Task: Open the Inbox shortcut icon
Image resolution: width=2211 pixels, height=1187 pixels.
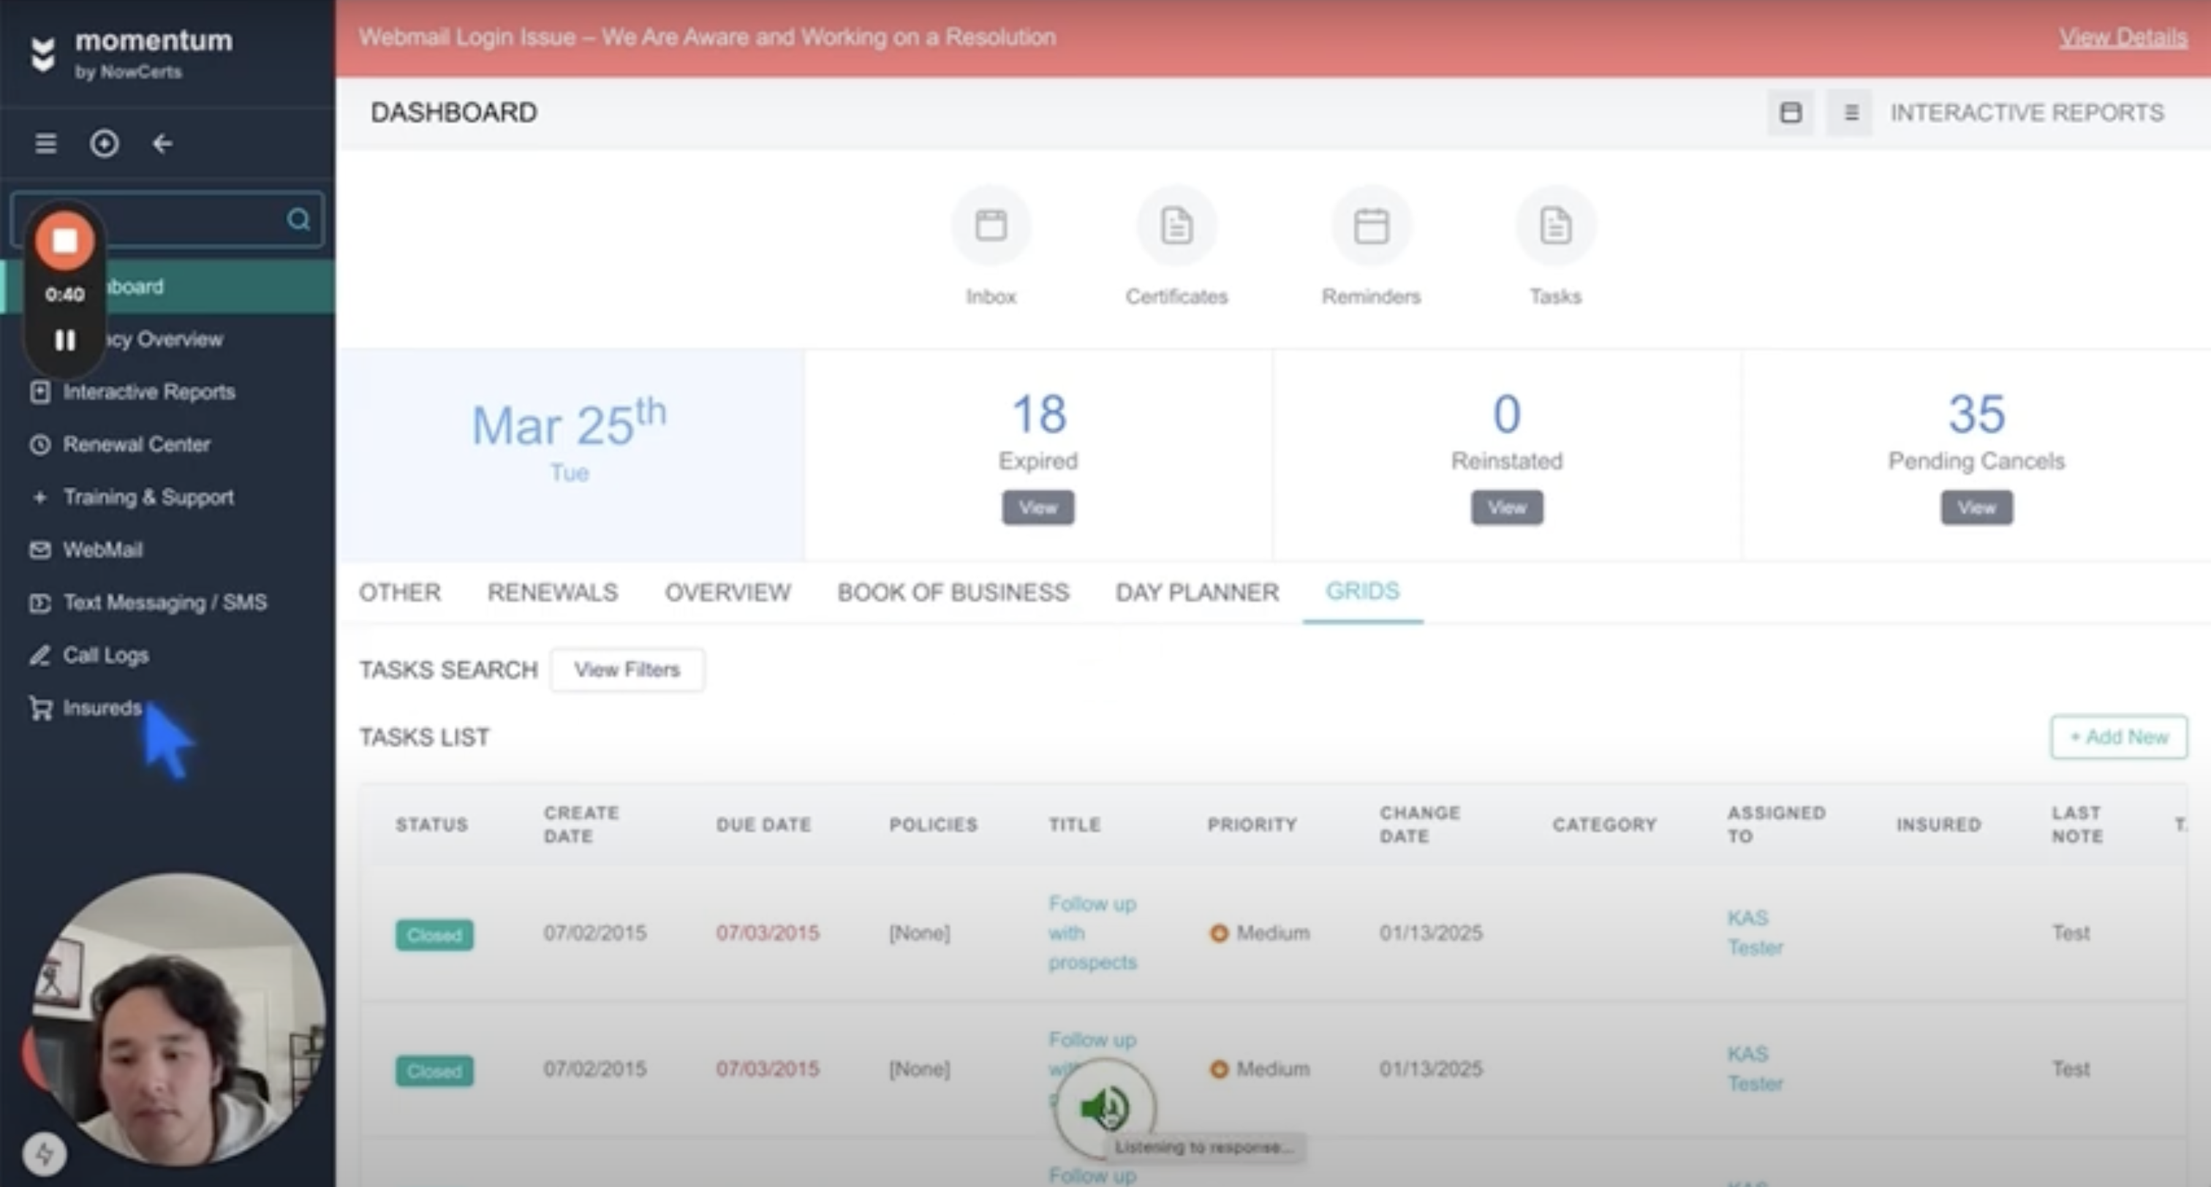Action: [x=991, y=227]
